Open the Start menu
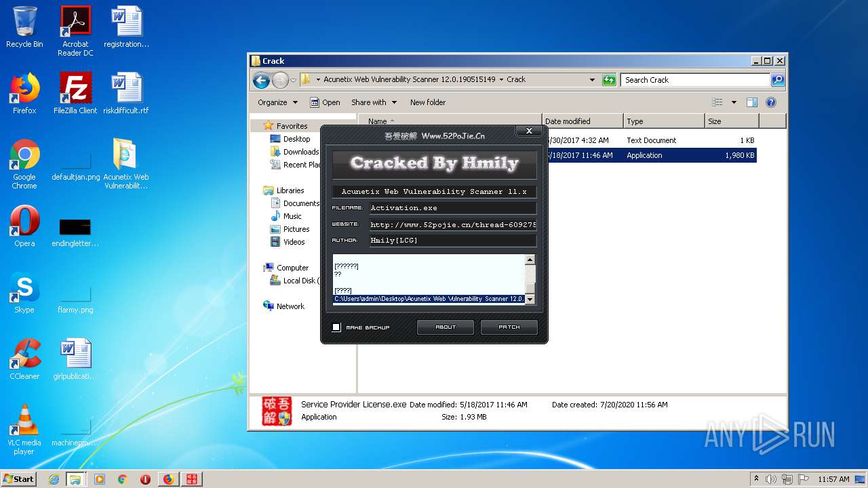The image size is (868, 488). click(x=19, y=479)
